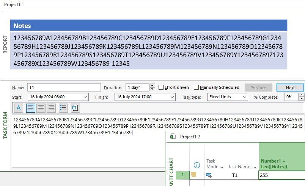
Task: Select the T1 task name cell
Action: pyautogui.click(x=242, y=175)
